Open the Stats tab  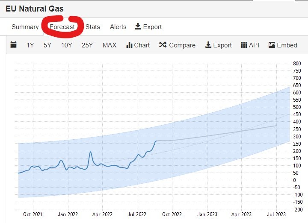93,27
